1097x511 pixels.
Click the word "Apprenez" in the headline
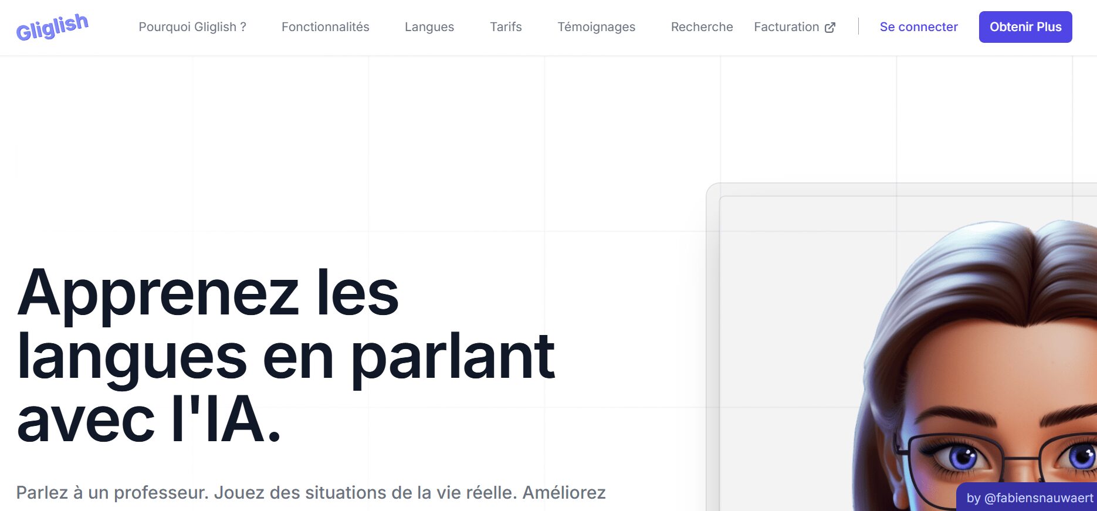[158, 293]
